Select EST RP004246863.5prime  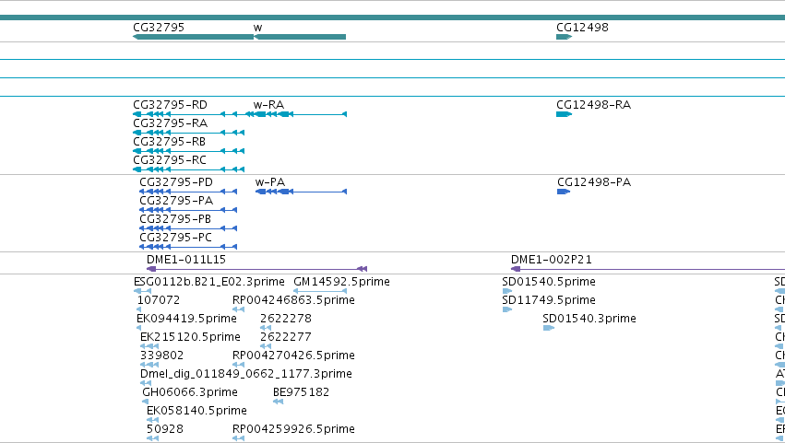tap(293, 300)
